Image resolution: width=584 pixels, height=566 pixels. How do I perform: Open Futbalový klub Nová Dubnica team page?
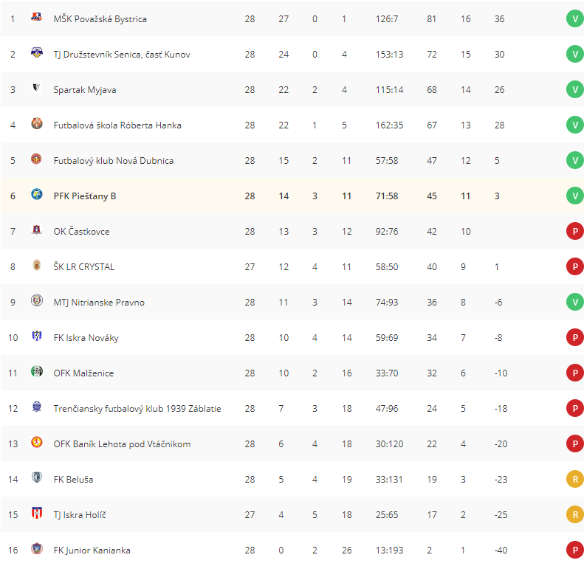click(x=113, y=160)
